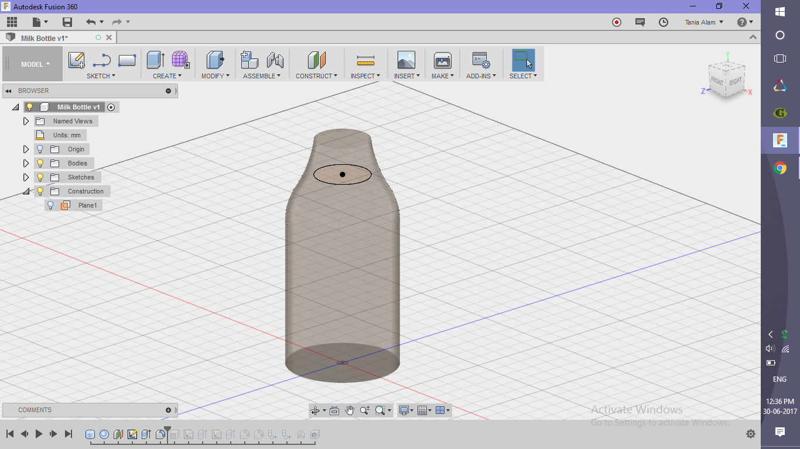Open the ADD-INS menu
800x449 pixels.
481,76
